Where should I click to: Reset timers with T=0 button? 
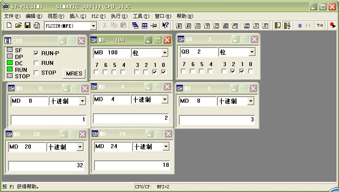pyautogui.click(x=320, y=26)
